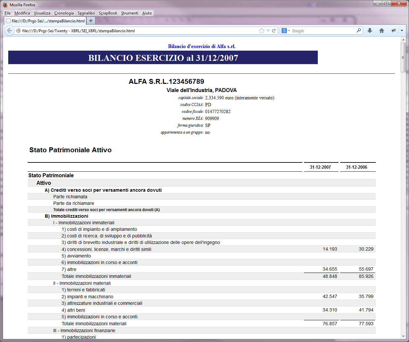Expand the add-on toolbar dropdown arrow

402,31
